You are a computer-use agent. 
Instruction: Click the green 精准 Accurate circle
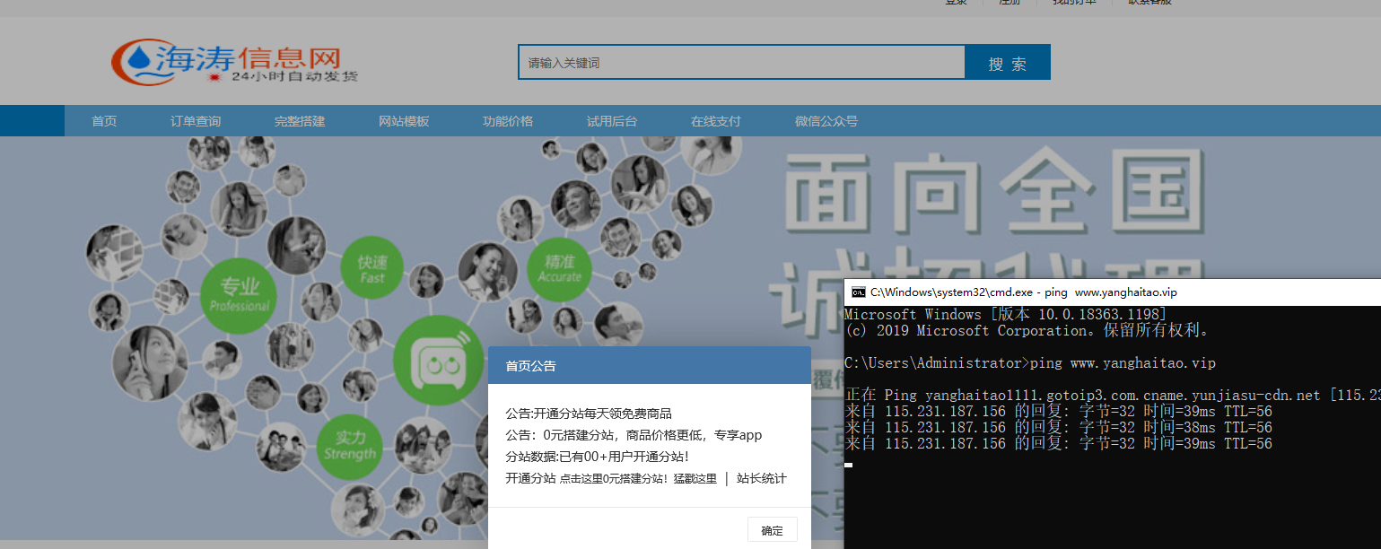coord(559,267)
